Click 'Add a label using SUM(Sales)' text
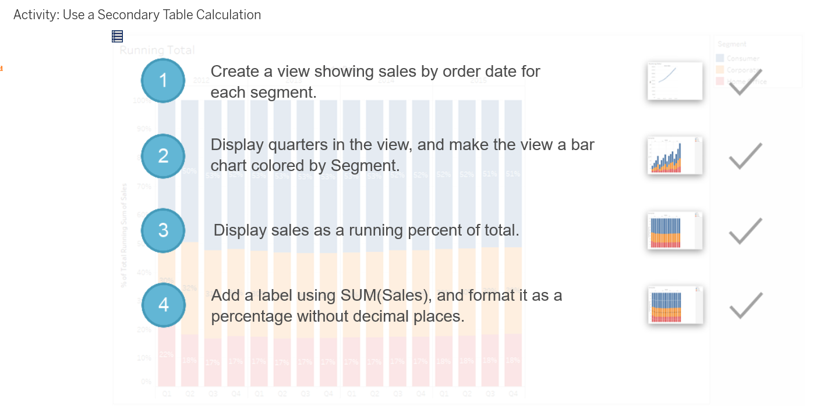The width and height of the screenshot is (813, 406). [x=387, y=305]
